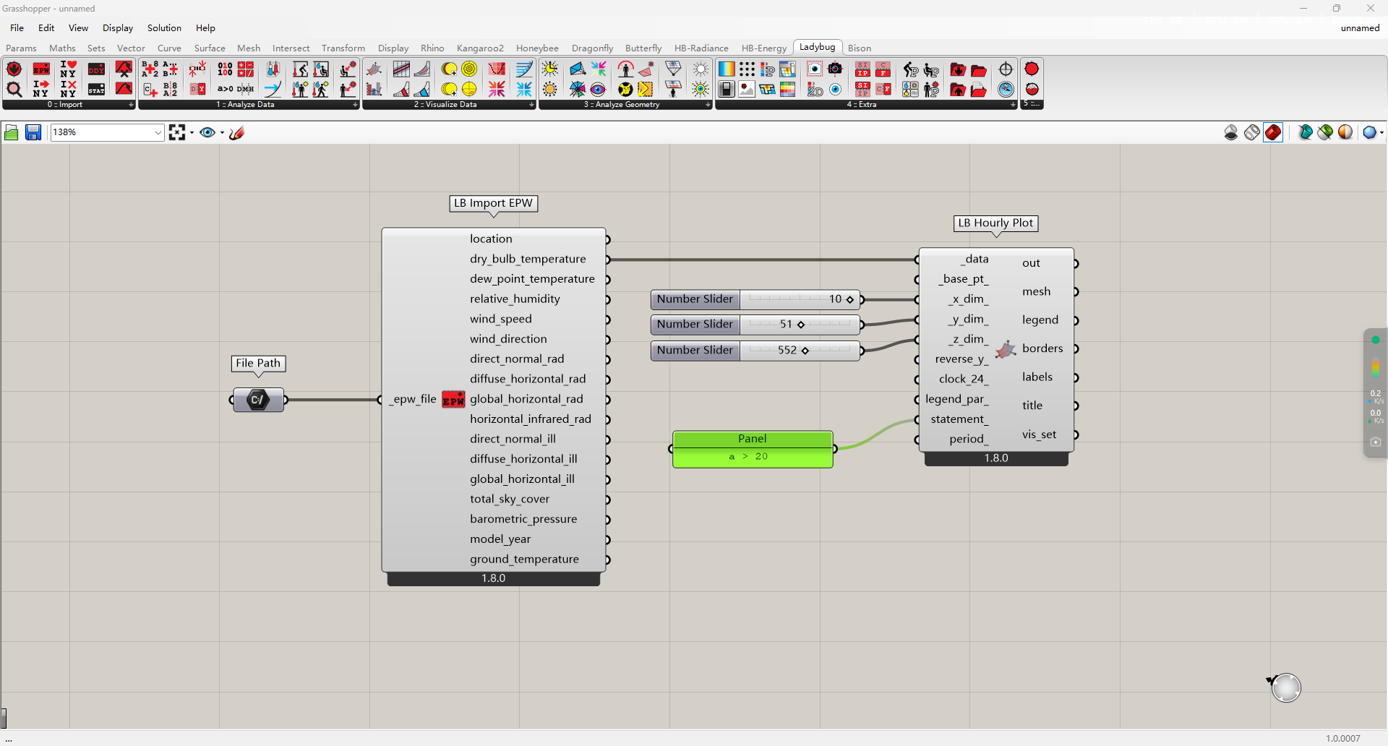Viewport: 1388px width, 746px height.
Task: Select the C to F conversion icon
Action: pos(883,69)
